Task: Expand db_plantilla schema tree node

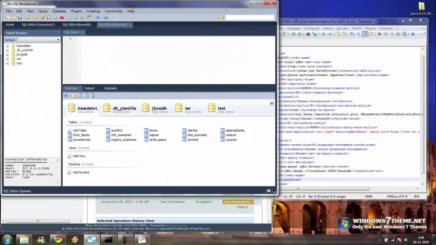Action: coord(7,50)
